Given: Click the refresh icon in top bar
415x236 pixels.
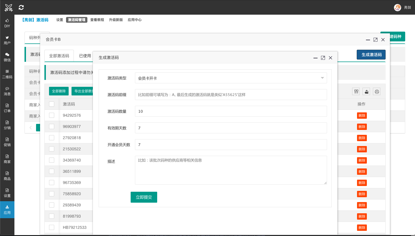Looking at the screenshot, I should pyautogui.click(x=21, y=7).
